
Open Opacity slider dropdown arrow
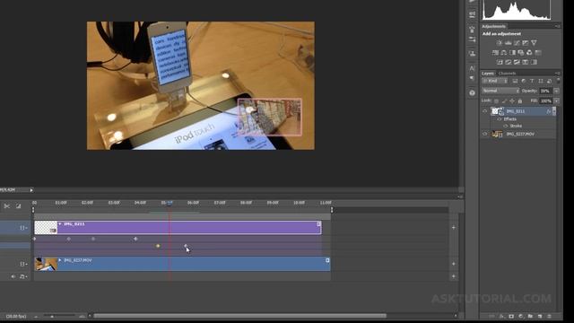(x=556, y=91)
